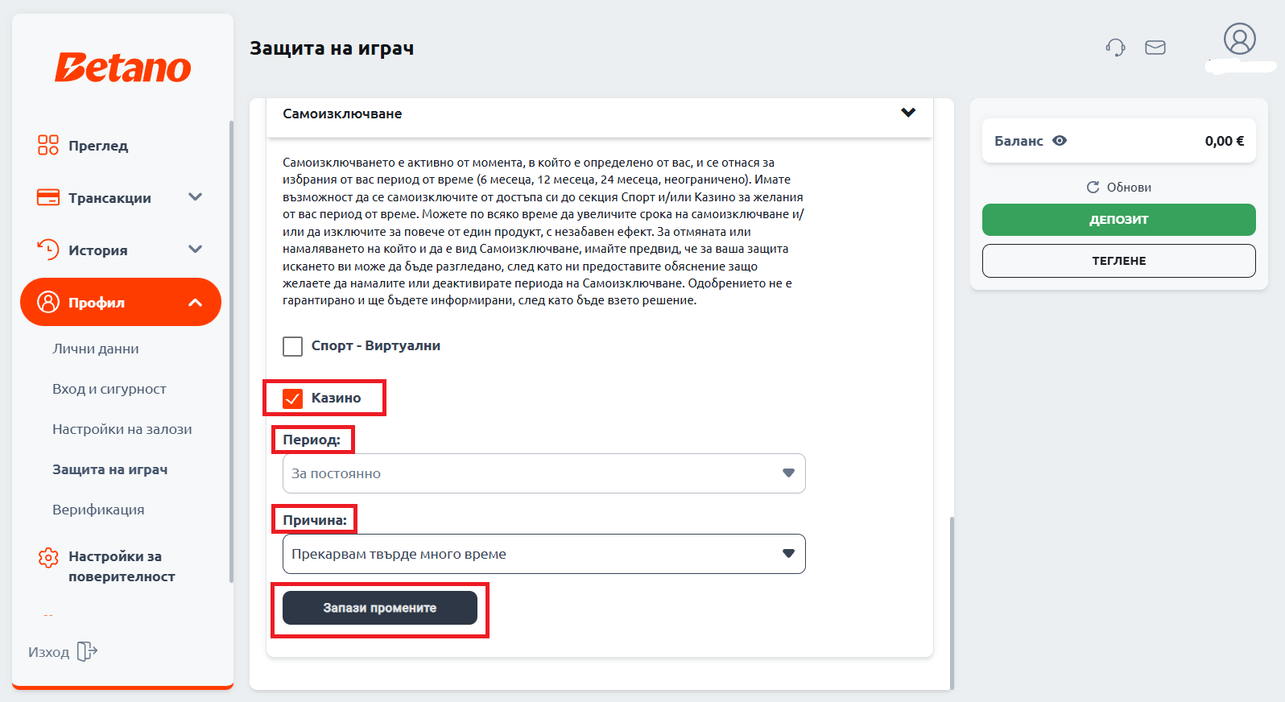Open Верификация page
The height and width of the screenshot is (702, 1285).
point(98,510)
